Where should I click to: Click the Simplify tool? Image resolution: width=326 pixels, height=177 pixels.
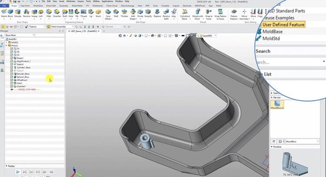pos(148,13)
